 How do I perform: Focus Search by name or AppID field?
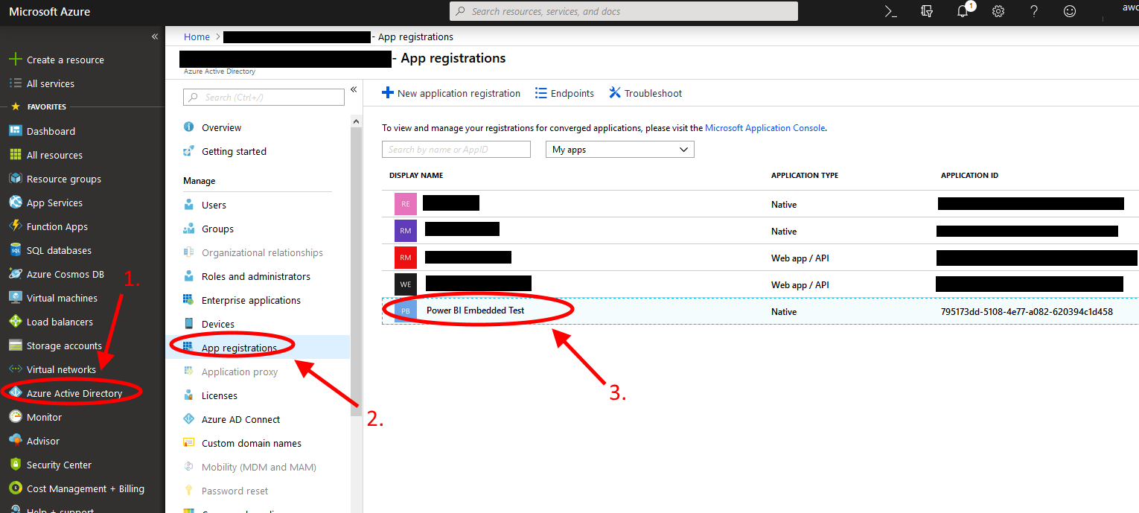click(x=456, y=150)
